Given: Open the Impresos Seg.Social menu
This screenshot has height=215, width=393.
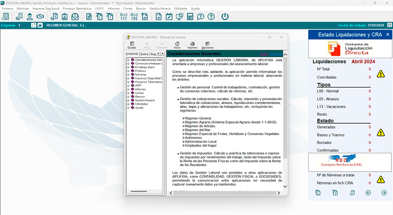Looking at the screenshot, I should coord(46,8).
